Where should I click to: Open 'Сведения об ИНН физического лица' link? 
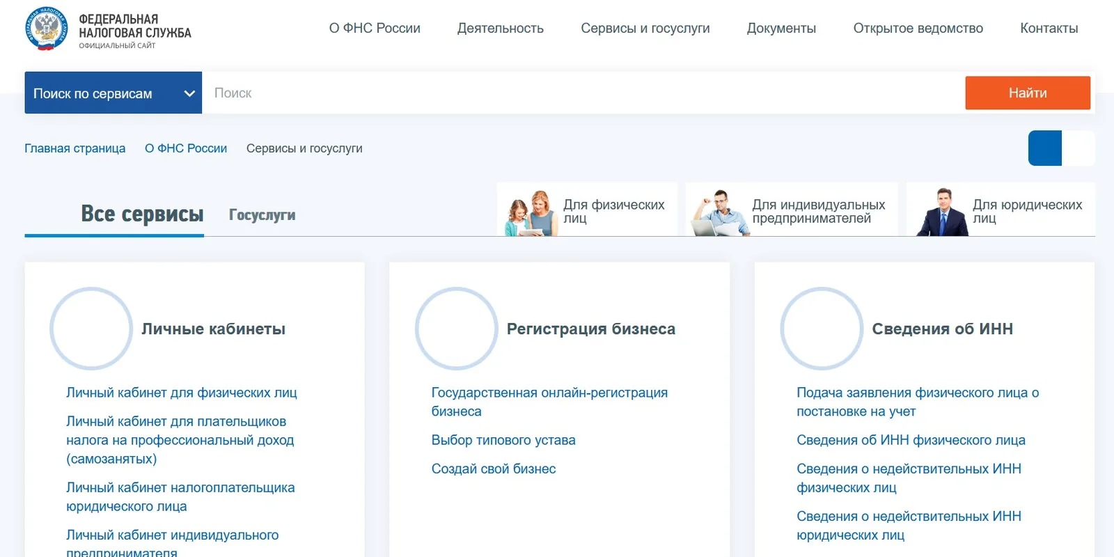911,440
